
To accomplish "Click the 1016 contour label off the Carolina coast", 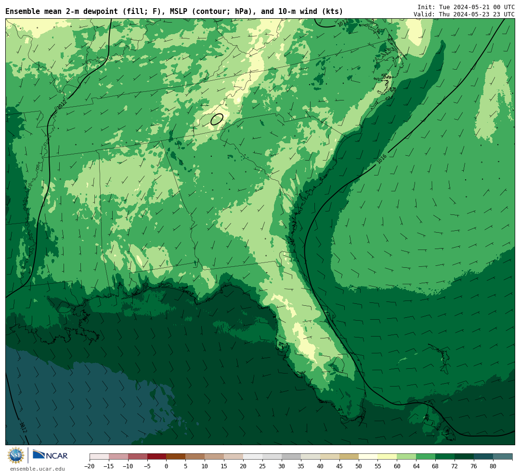I will point(382,159).
